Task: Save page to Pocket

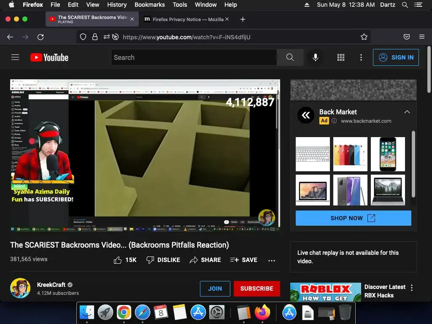Action: [x=407, y=37]
